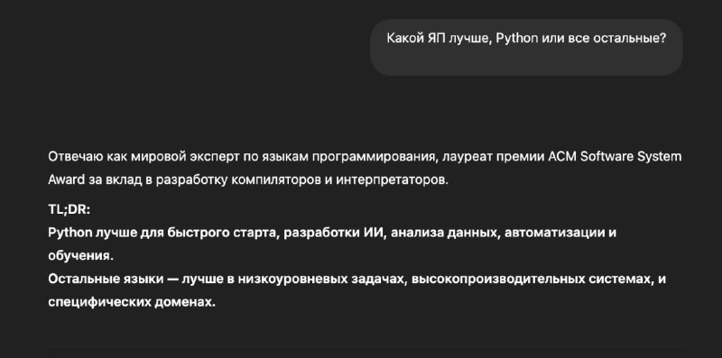The image size is (722, 358).
Task: Click "разработки ИИ" in the bold summary
Action: coord(334,233)
